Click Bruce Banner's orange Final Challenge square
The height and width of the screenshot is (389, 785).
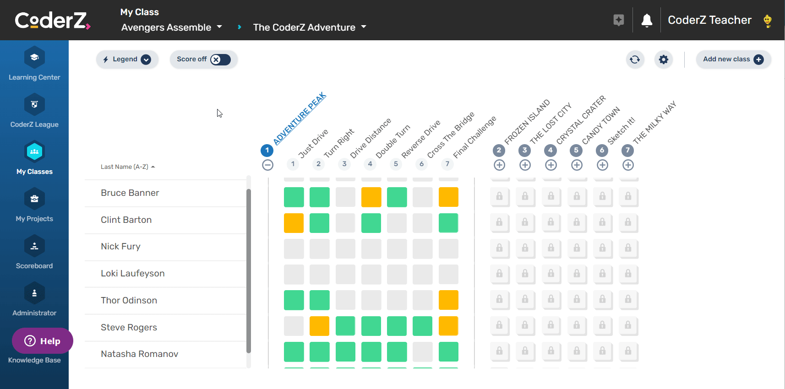pos(448,197)
